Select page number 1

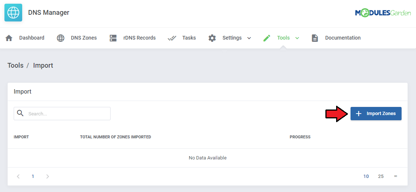(x=33, y=176)
